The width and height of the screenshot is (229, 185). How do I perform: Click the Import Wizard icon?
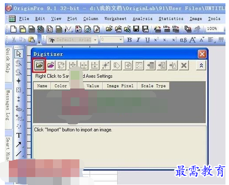158,29
